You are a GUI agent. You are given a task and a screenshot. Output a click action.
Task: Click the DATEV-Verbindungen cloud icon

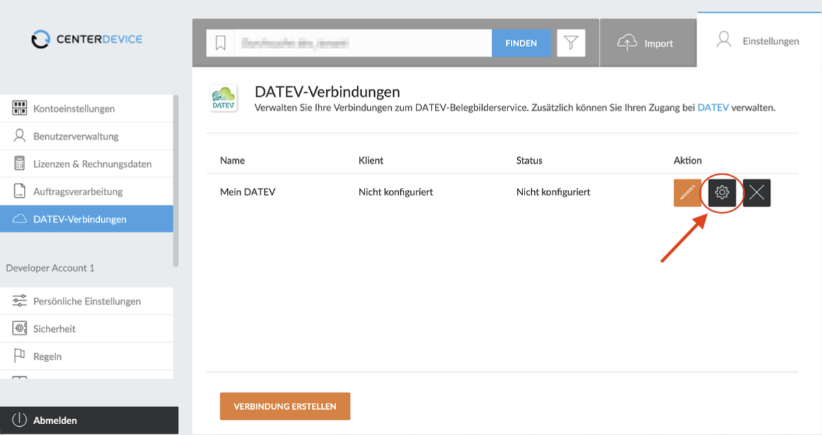click(20, 219)
